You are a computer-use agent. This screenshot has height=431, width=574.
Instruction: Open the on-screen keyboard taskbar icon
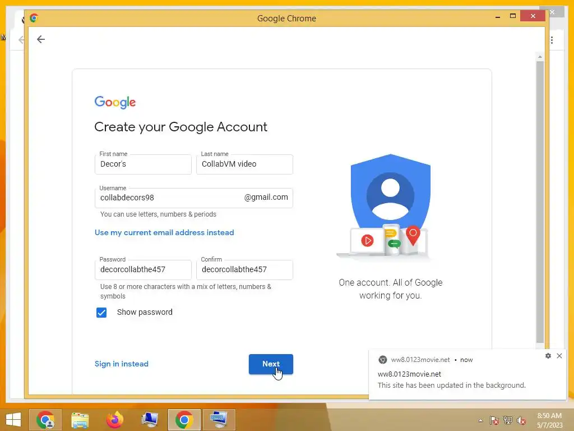point(219,420)
